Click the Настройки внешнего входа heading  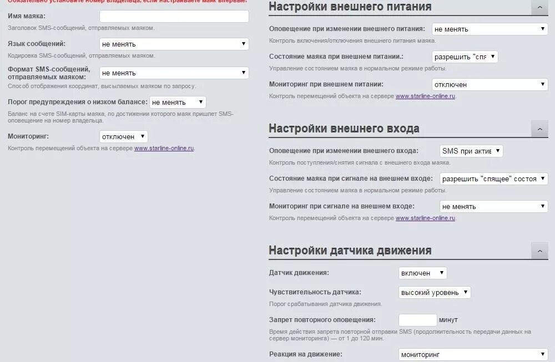click(344, 128)
